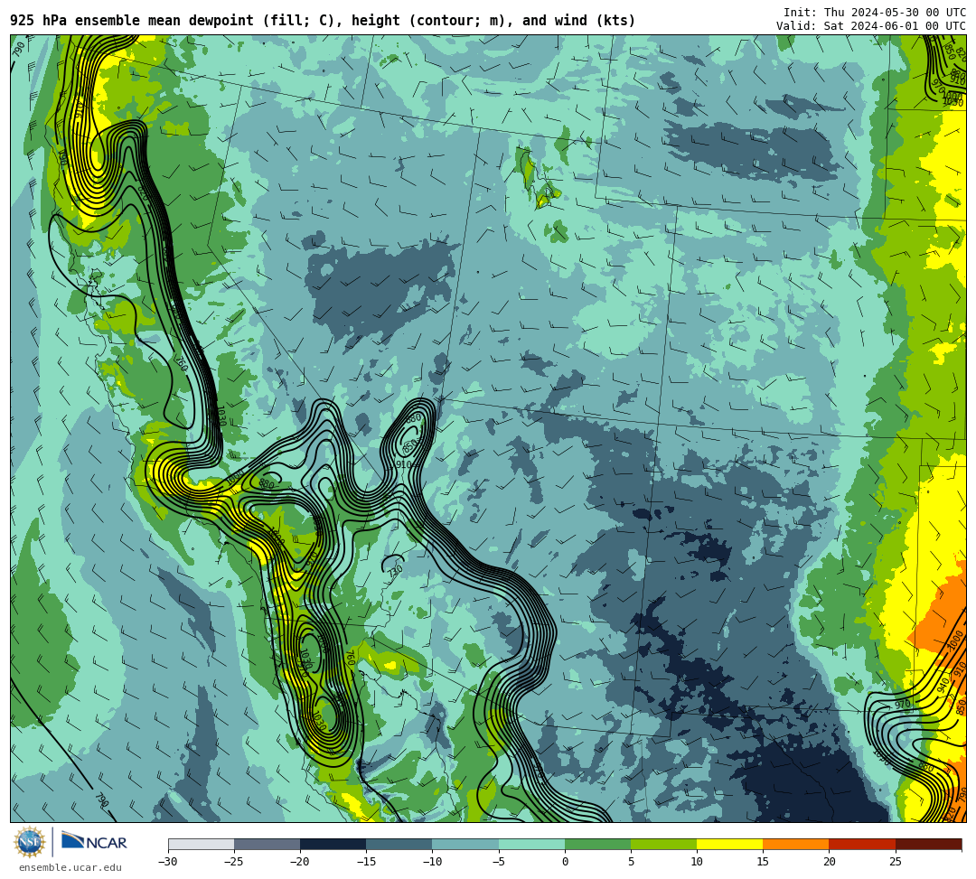Viewport: 976px width, 879px height.
Task: Click the NSF logo emblem
Action: (x=30, y=842)
